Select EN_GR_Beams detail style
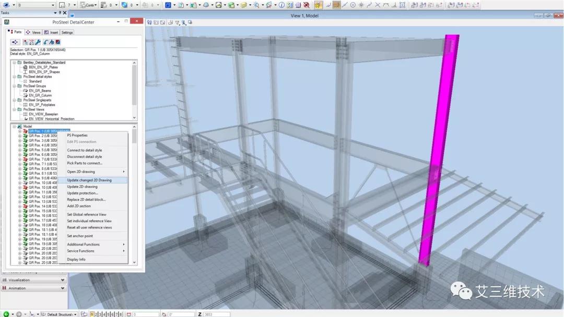 (40, 91)
